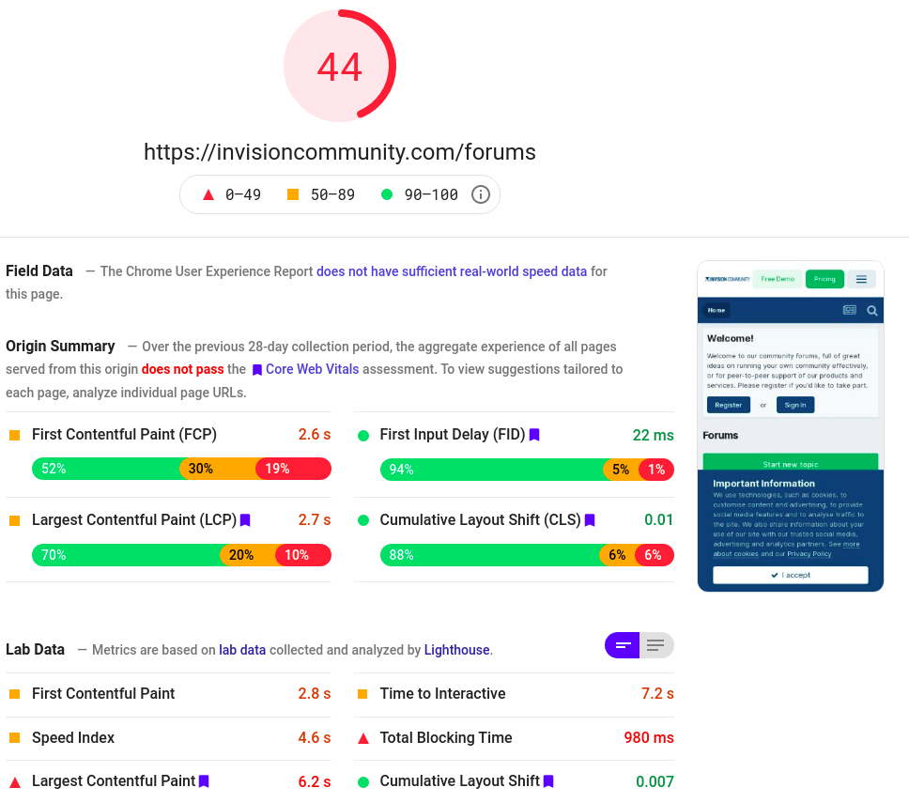Open the Lighthouse link
909x803 pixels.
click(x=456, y=650)
